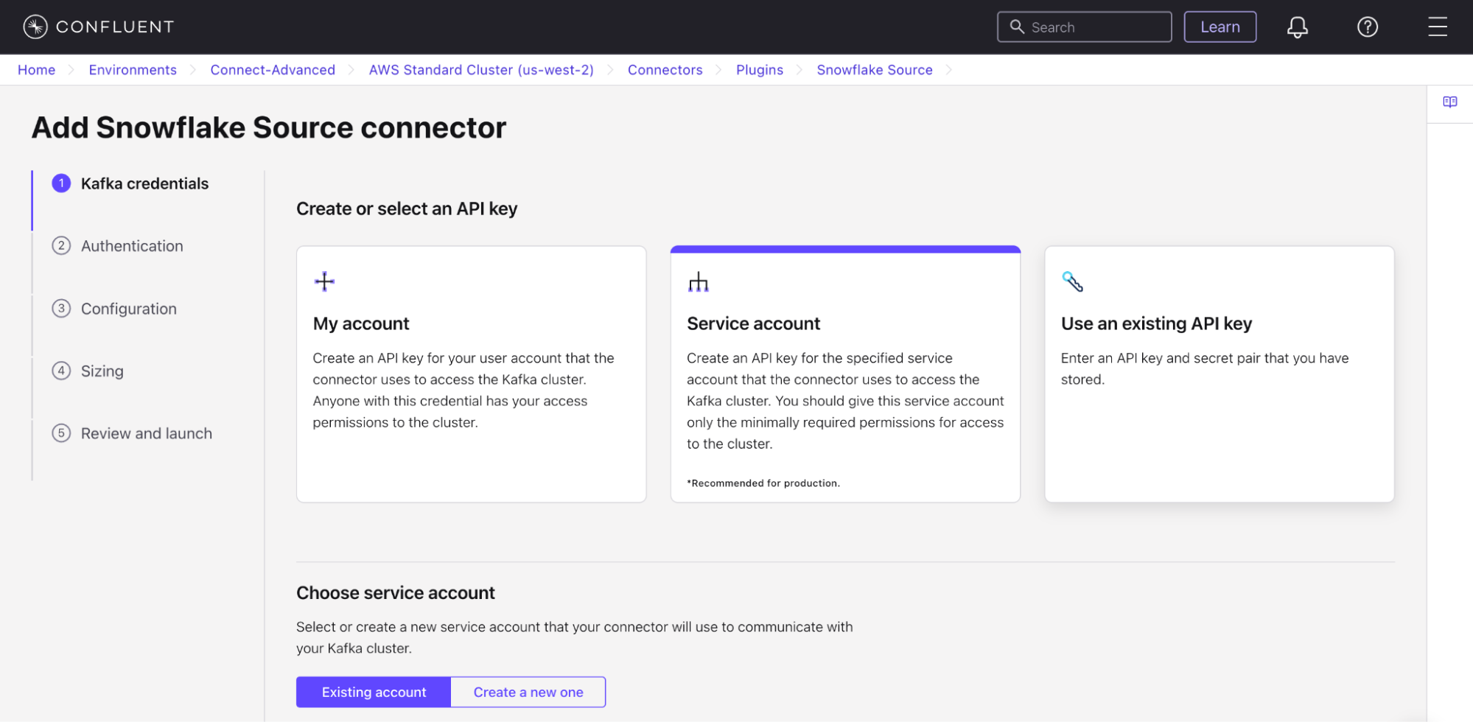Image resolution: width=1473 pixels, height=722 pixels.
Task: Click the CONFLUENT wordmark text
Action: (115, 27)
